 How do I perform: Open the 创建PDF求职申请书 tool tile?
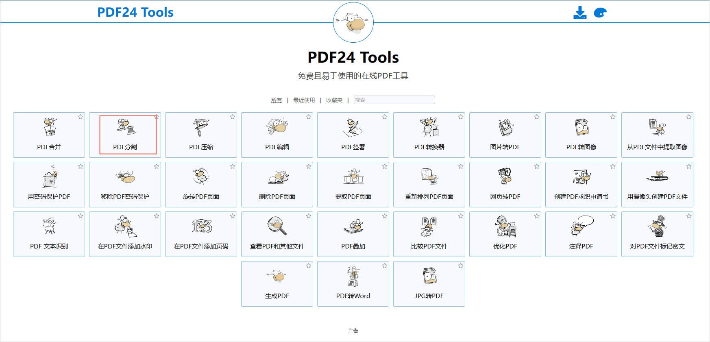[581, 185]
